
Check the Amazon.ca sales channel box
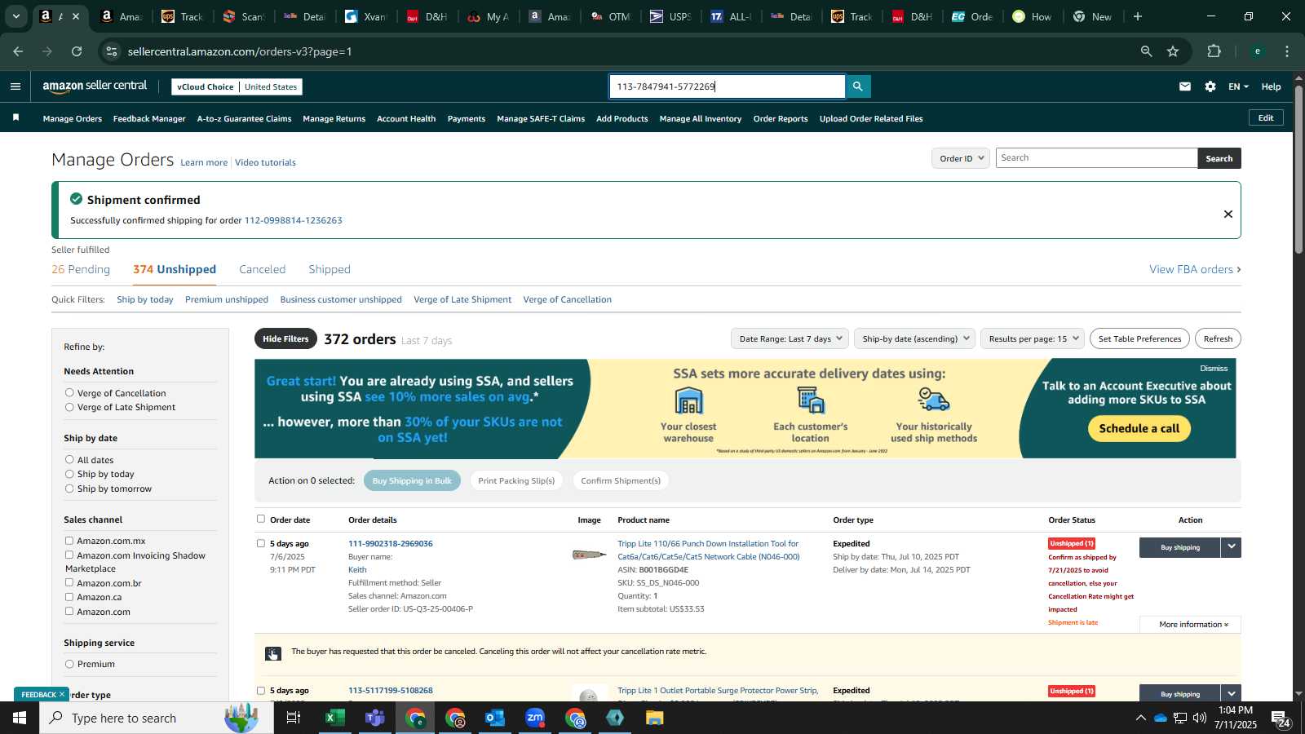click(x=69, y=596)
